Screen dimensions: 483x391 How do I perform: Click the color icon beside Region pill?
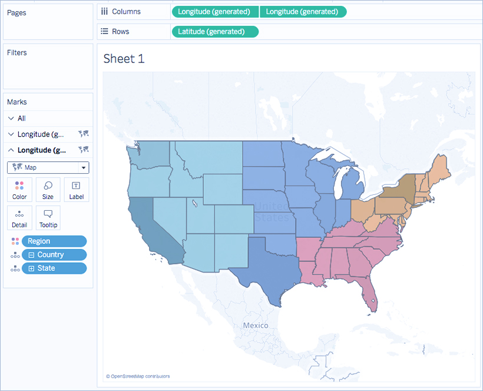pyautogui.click(x=15, y=241)
